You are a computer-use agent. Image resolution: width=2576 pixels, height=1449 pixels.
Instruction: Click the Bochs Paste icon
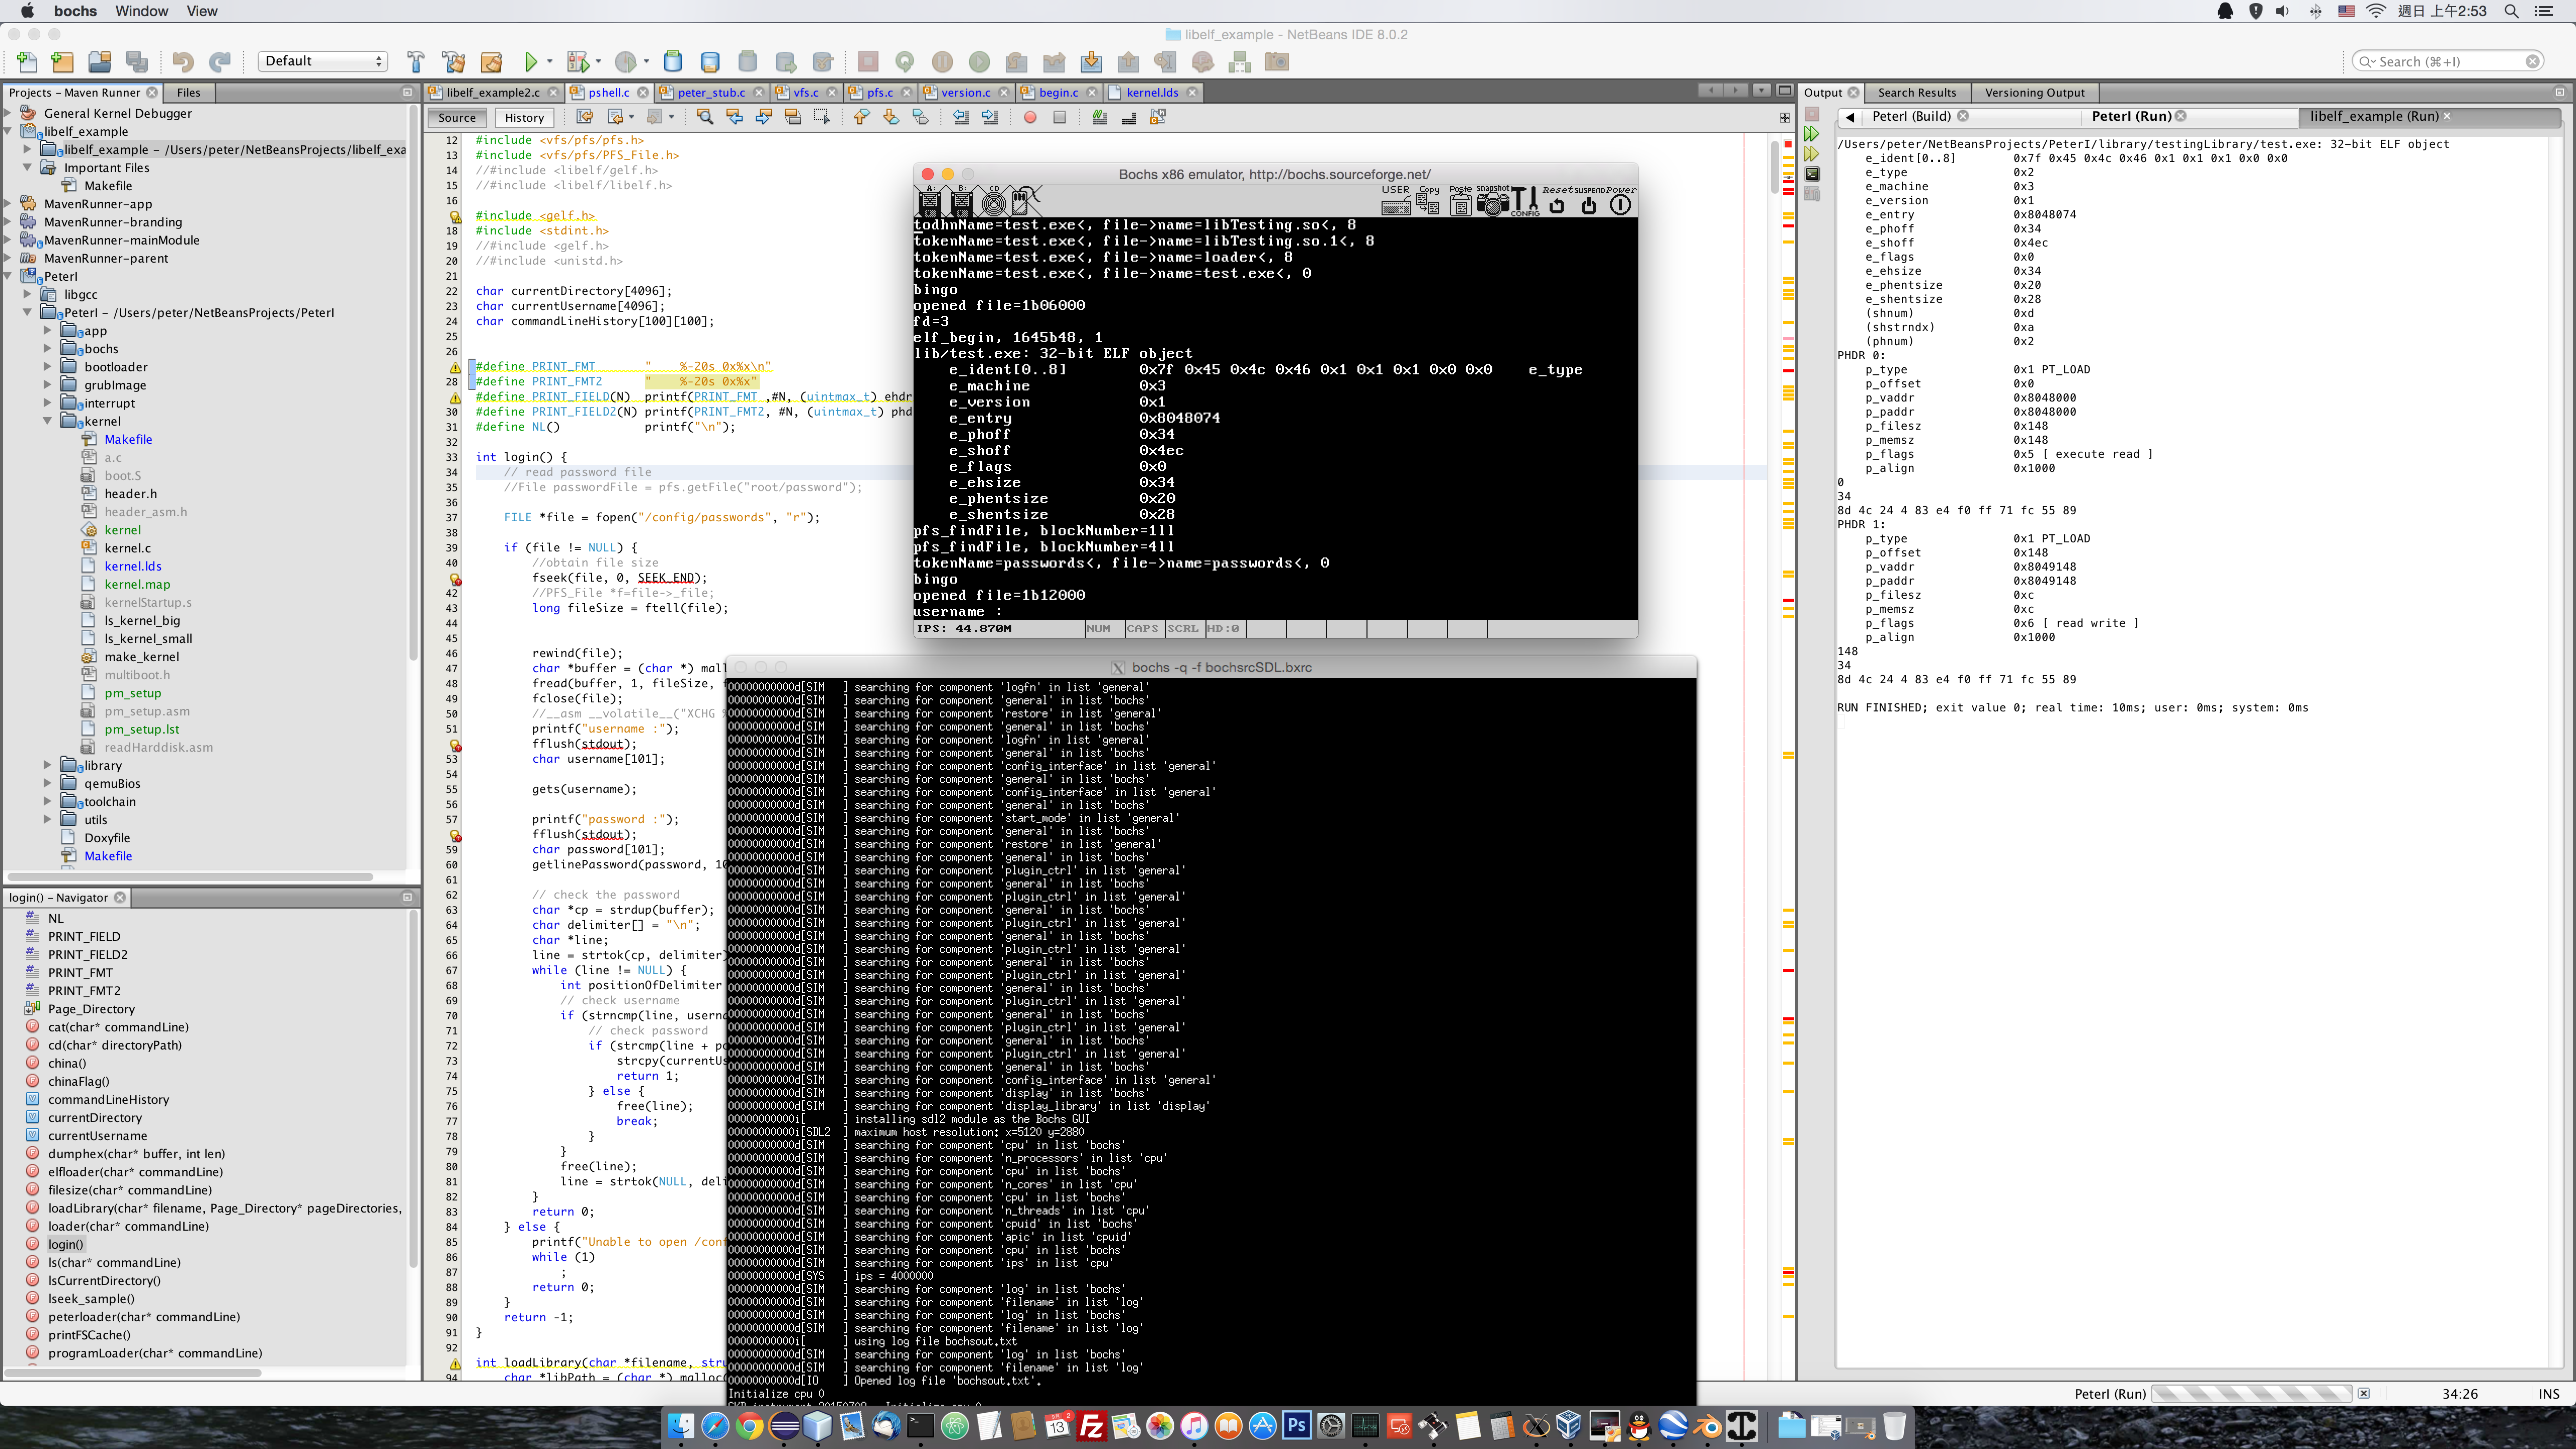1460,201
